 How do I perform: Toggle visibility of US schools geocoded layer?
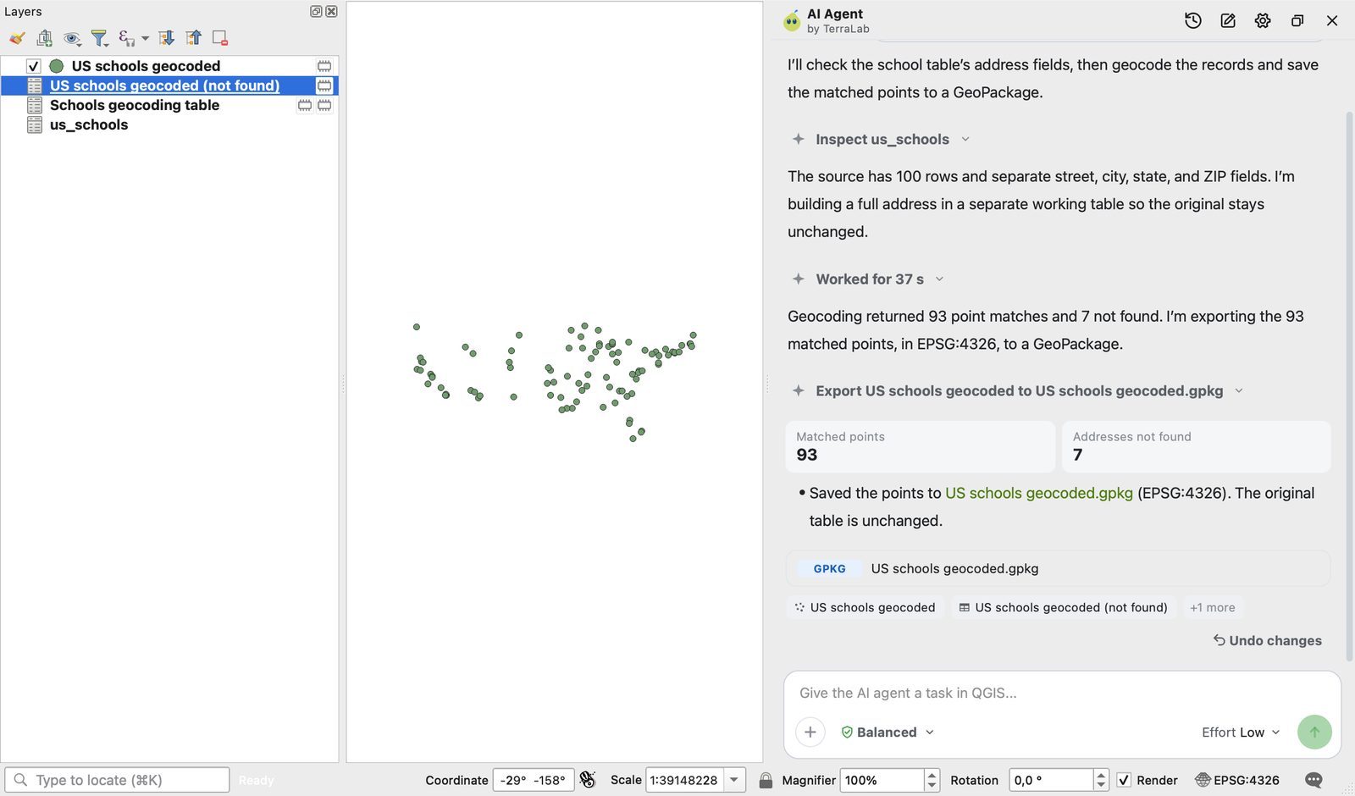pos(33,66)
